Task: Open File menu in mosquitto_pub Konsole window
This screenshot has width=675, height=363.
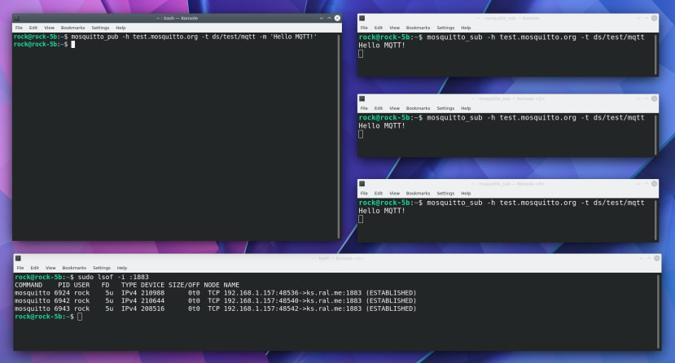Action: point(19,28)
